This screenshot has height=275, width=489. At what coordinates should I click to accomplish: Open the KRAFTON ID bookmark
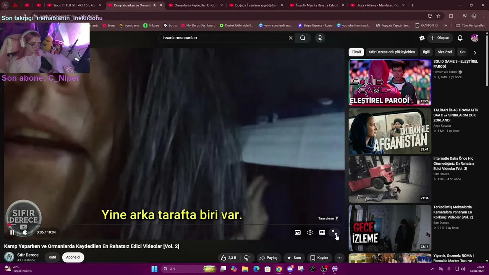(426, 26)
